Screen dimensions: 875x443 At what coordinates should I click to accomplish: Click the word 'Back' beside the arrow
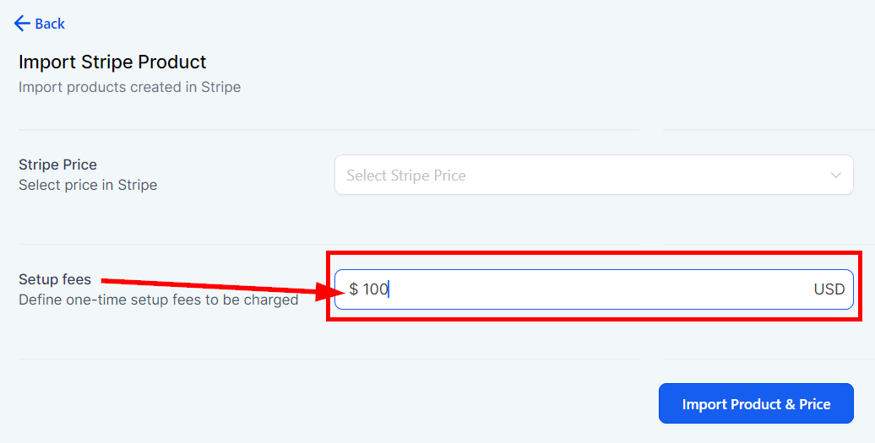tap(50, 24)
